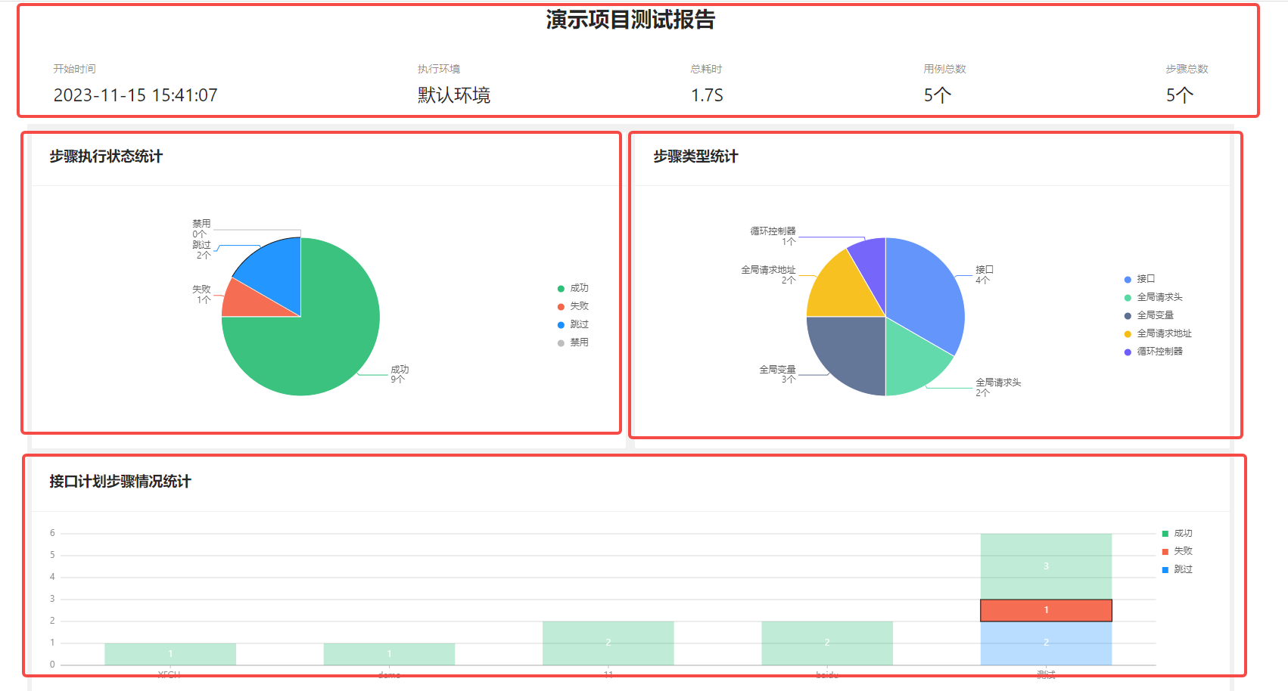Click the 开始时间 field label
This screenshot has width=1288, height=691.
pos(74,69)
